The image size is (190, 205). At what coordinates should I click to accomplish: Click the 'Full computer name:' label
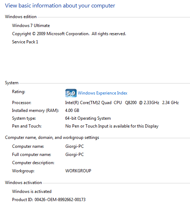[32, 155]
